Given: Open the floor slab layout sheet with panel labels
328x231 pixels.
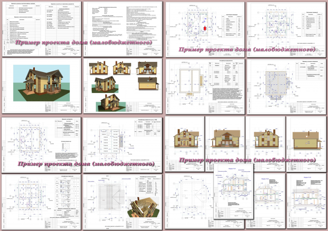Looking at the screenshot, I should 123,145.
